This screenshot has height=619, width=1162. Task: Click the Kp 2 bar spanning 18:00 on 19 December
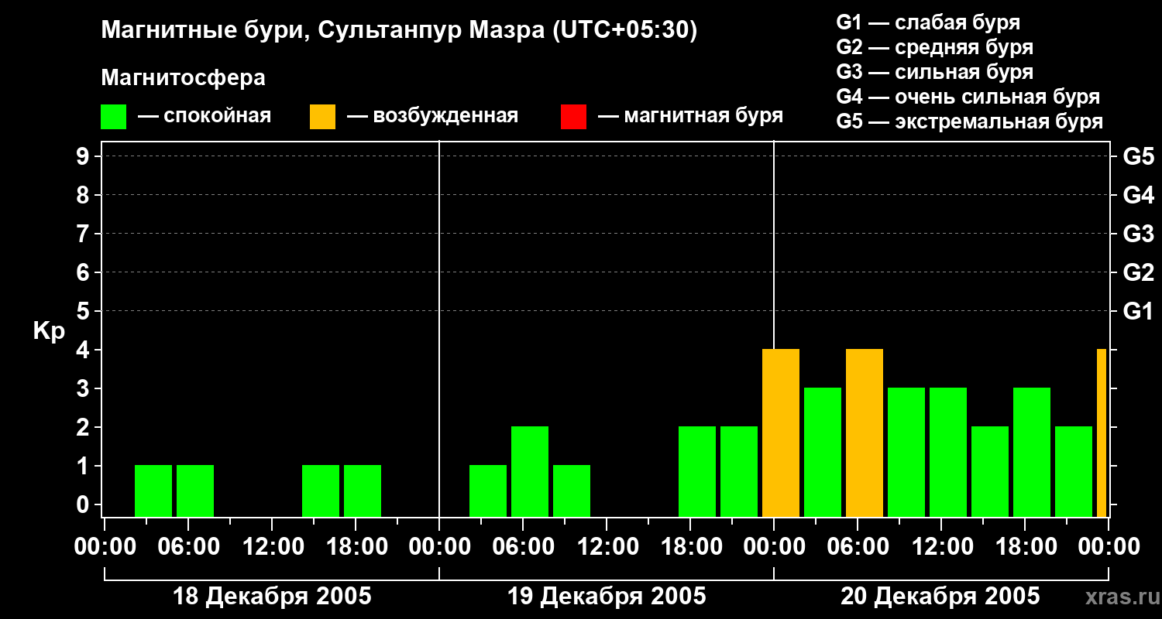697,471
